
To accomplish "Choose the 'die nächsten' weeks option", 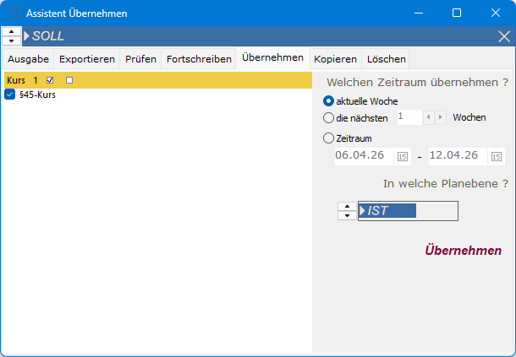I will click(329, 117).
